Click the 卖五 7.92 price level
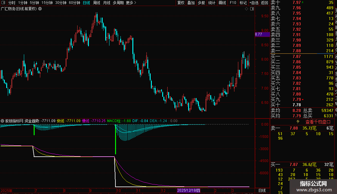The image size is (337, 194). [x=297, y=29]
